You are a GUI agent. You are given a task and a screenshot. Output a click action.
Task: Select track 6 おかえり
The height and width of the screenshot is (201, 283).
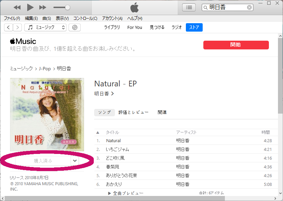186,184
